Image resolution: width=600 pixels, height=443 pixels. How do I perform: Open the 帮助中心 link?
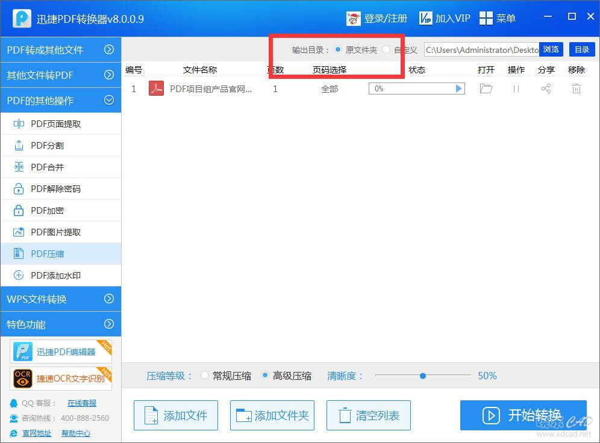point(76,433)
